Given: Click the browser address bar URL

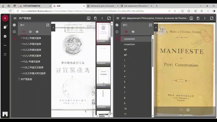Looking at the screenshot, I should tap(82, 11).
